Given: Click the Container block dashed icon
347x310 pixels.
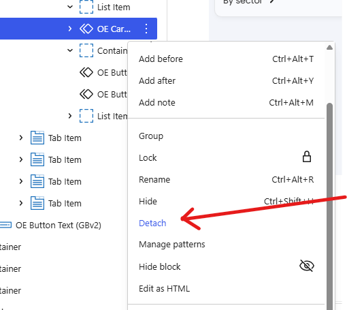Looking at the screenshot, I should [x=86, y=50].
